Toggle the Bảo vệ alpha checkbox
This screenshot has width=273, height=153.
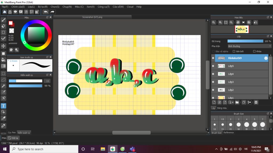coord(213,51)
